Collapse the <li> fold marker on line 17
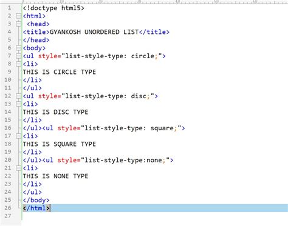 coord(18,136)
